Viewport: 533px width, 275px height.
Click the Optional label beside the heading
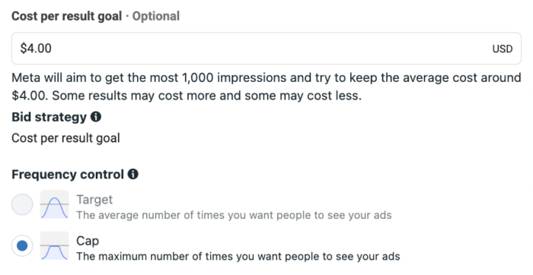click(x=155, y=16)
